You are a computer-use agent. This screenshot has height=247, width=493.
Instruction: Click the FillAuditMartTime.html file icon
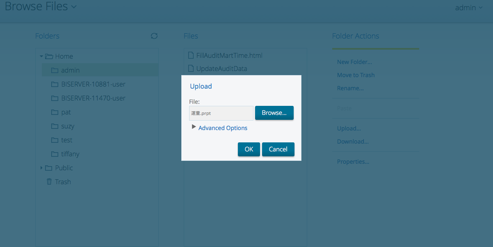tap(191, 55)
